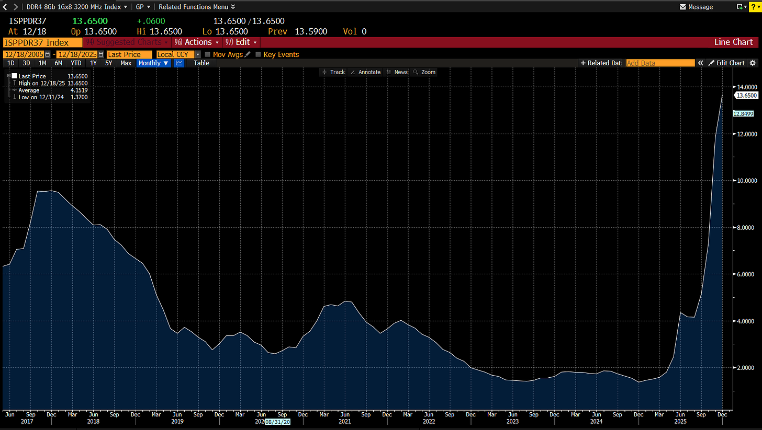This screenshot has width=762, height=430.
Task: Click the Edit Chart button
Action: click(726, 63)
